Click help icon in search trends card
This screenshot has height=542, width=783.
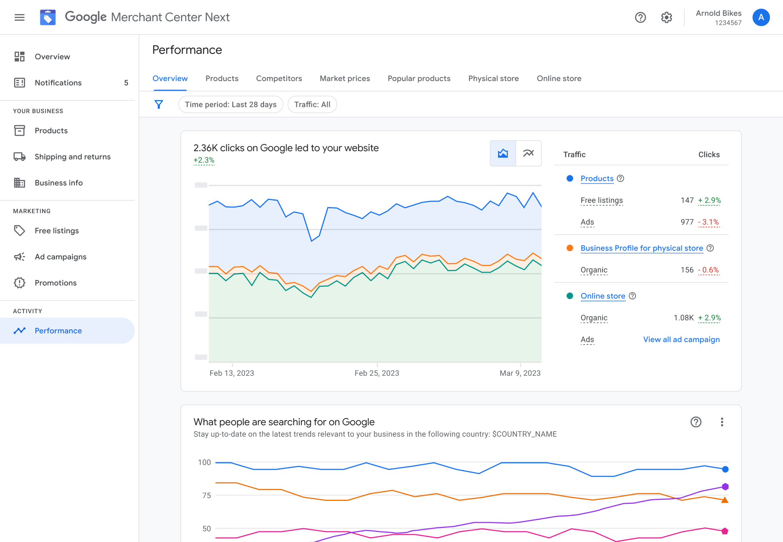696,422
